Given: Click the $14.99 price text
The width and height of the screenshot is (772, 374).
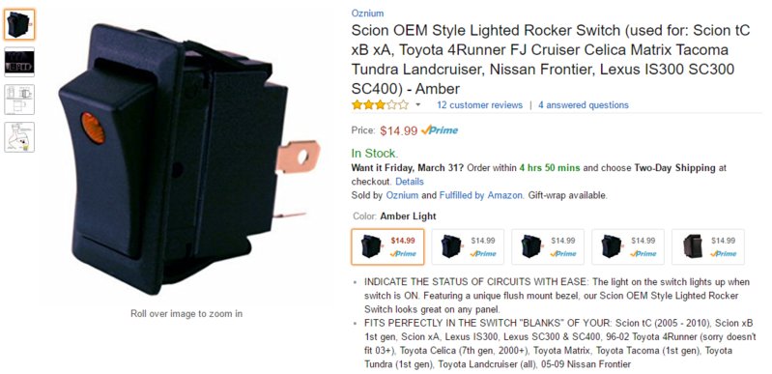Looking at the screenshot, I should click(399, 130).
